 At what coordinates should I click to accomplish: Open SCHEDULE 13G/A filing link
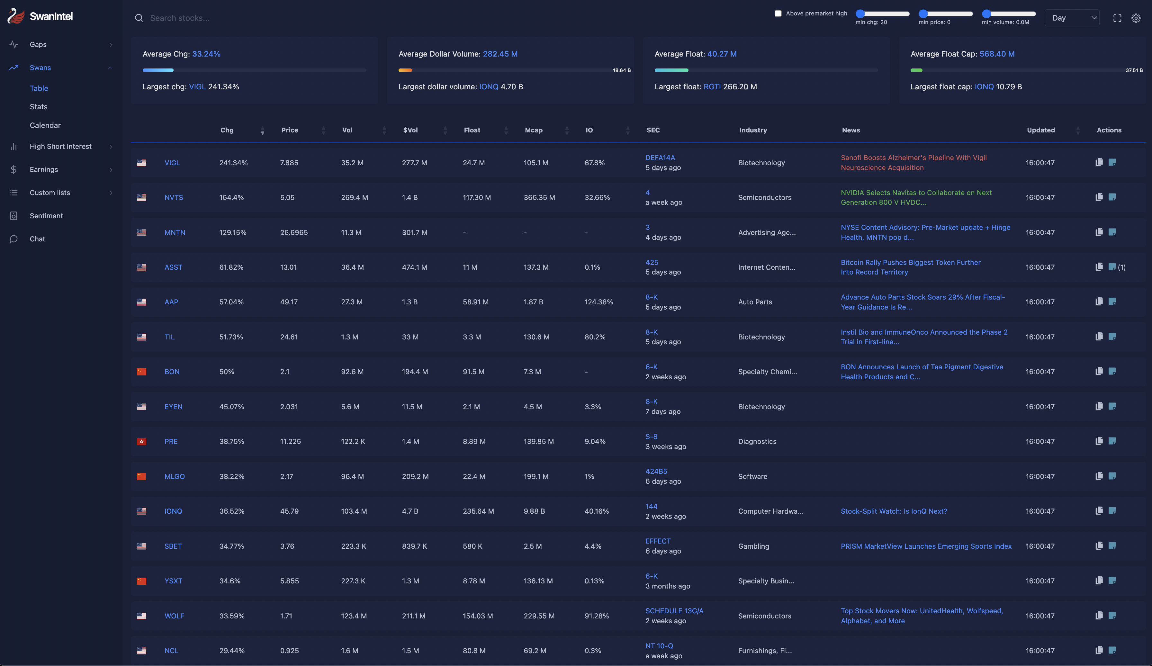click(674, 611)
